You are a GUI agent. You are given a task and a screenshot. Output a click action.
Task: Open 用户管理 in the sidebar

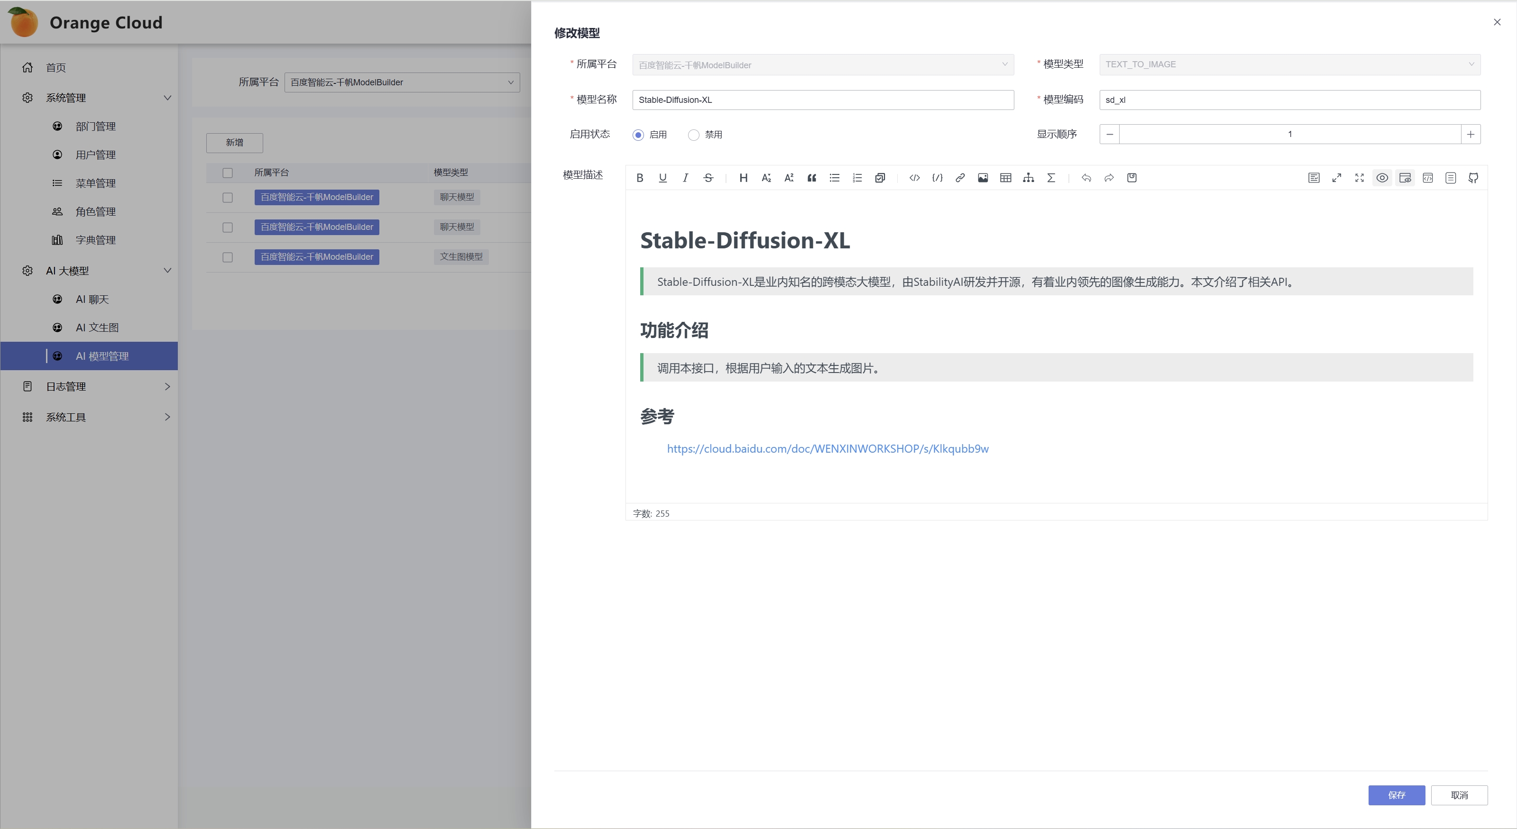(89, 155)
